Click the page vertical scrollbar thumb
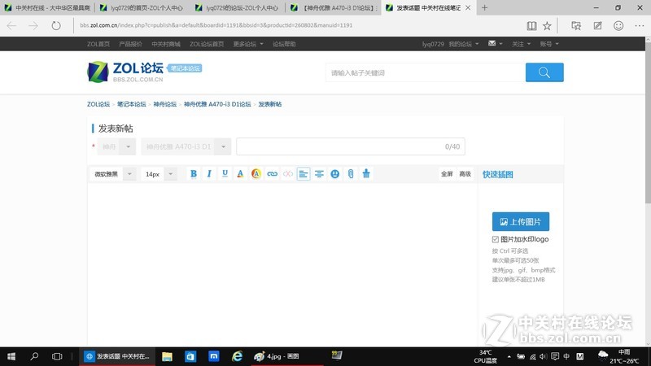 coord(648,124)
